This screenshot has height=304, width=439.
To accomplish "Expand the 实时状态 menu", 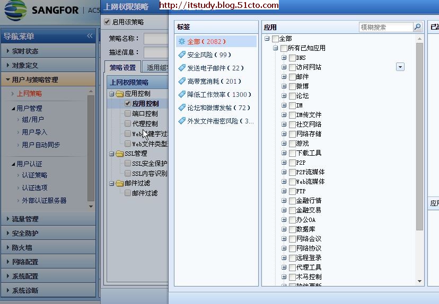I will pos(48,51).
